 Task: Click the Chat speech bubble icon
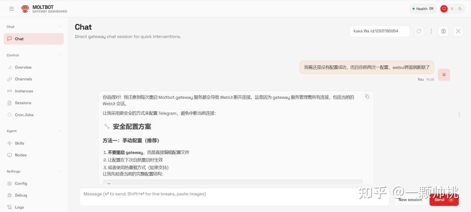coord(9,39)
